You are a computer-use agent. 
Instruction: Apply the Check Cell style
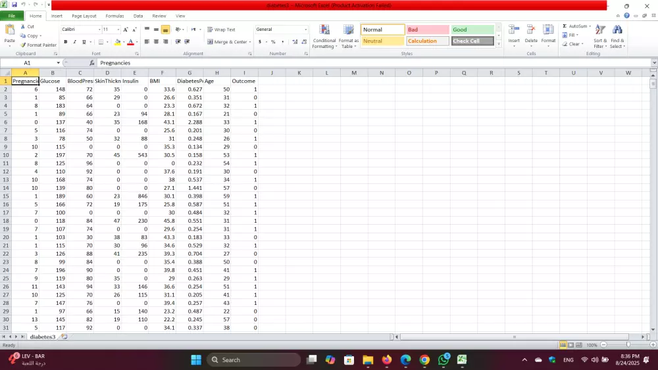[472, 41]
